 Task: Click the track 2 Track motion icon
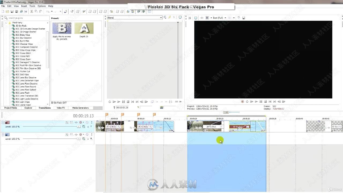click(71, 135)
